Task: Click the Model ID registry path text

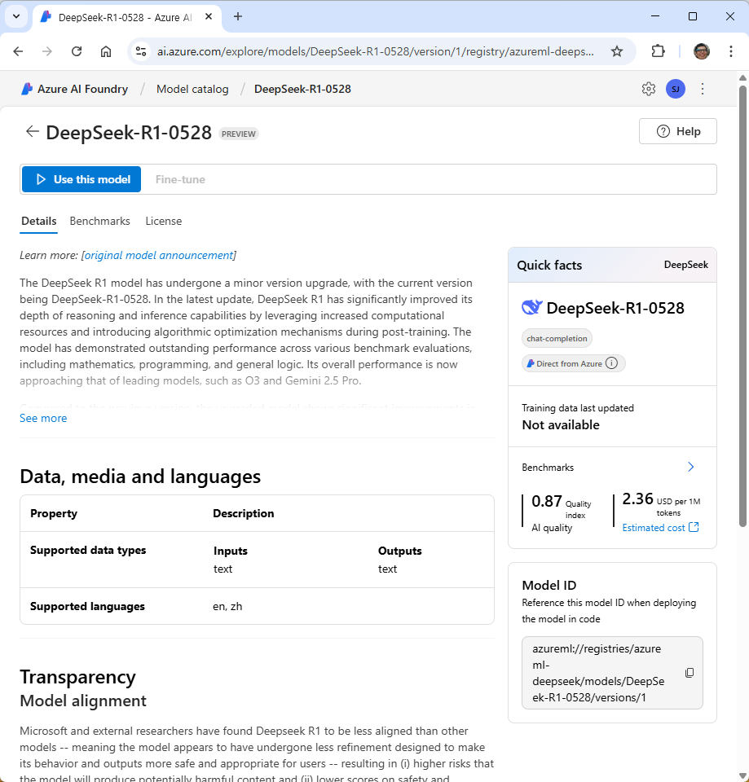Action: click(598, 673)
